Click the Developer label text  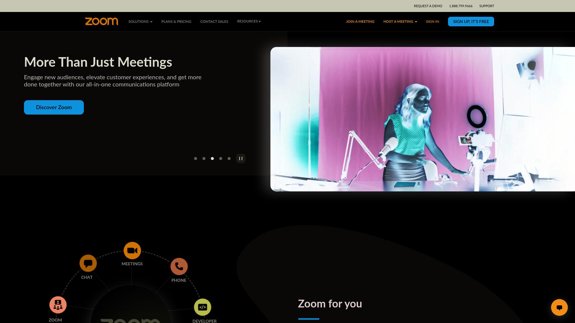click(205, 321)
